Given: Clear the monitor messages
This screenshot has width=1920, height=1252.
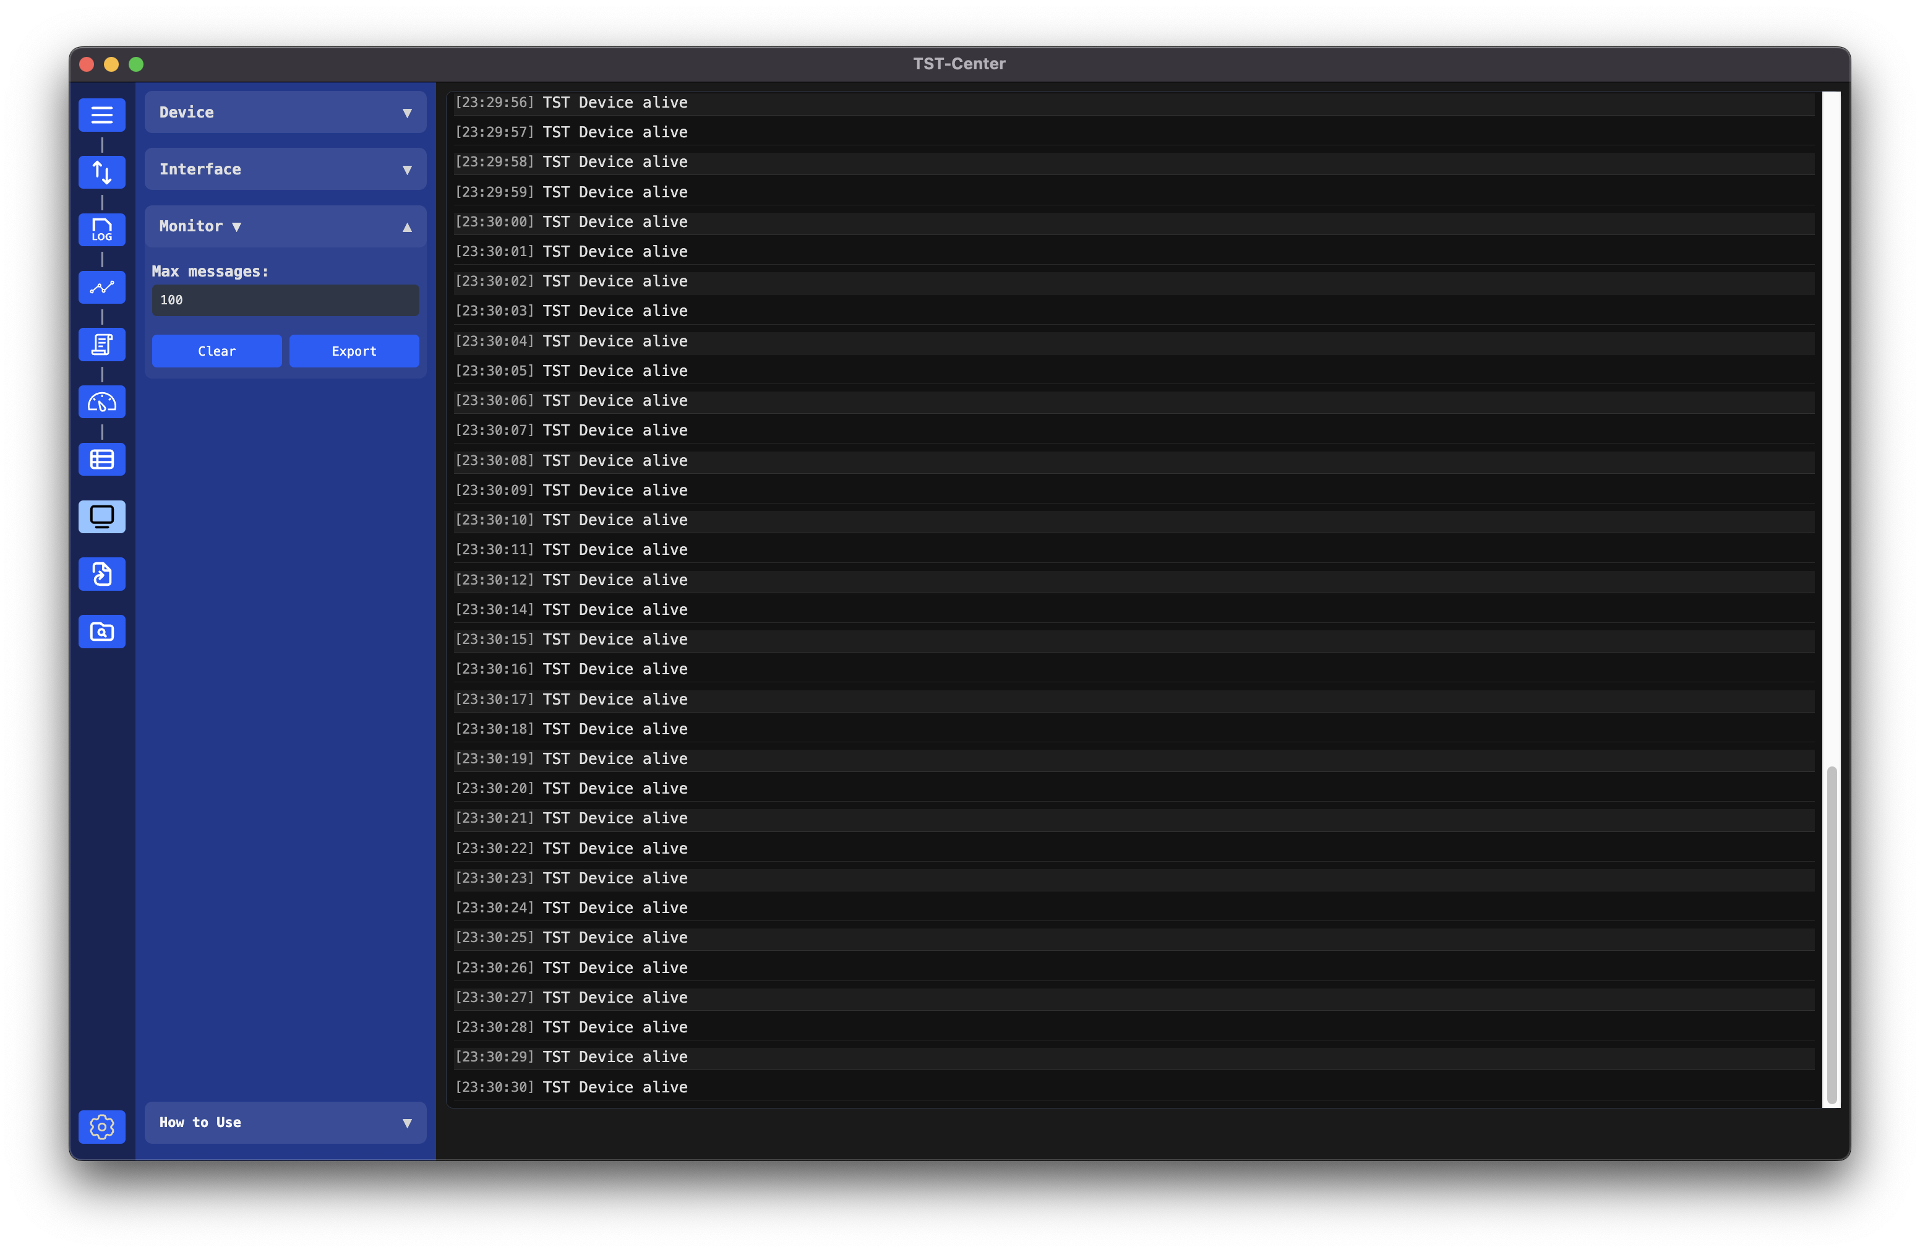Looking at the screenshot, I should pos(217,351).
